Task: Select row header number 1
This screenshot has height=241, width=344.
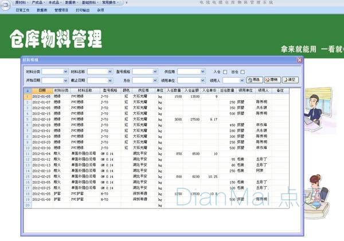Action: [x=28, y=96]
